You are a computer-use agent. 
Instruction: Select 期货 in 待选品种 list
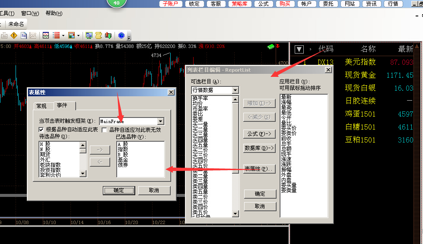pyautogui.click(x=45, y=155)
